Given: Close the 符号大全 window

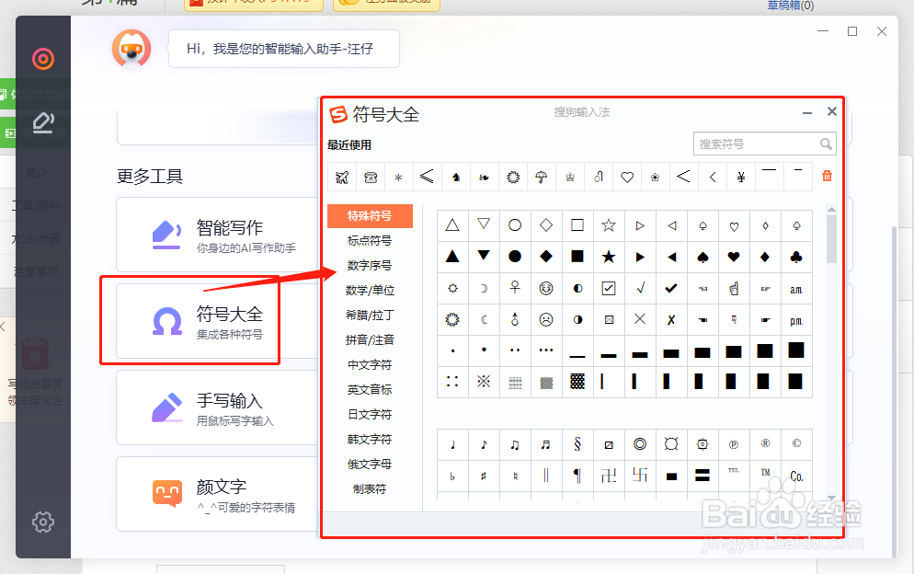Looking at the screenshot, I should click(832, 111).
